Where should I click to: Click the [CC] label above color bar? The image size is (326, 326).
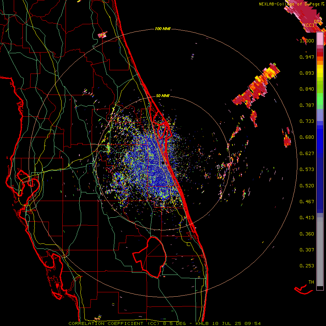click(x=309, y=25)
